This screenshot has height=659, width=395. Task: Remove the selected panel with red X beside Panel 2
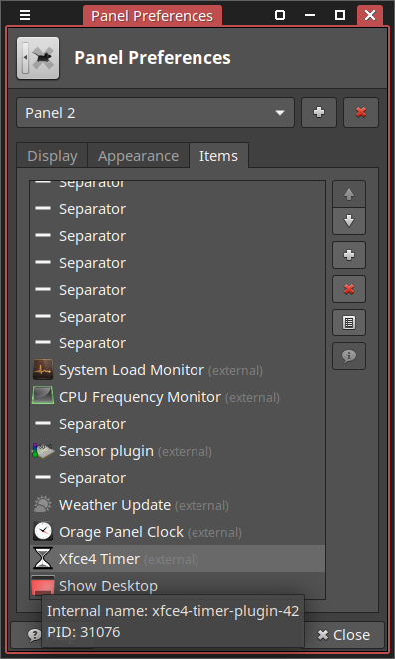tap(361, 113)
